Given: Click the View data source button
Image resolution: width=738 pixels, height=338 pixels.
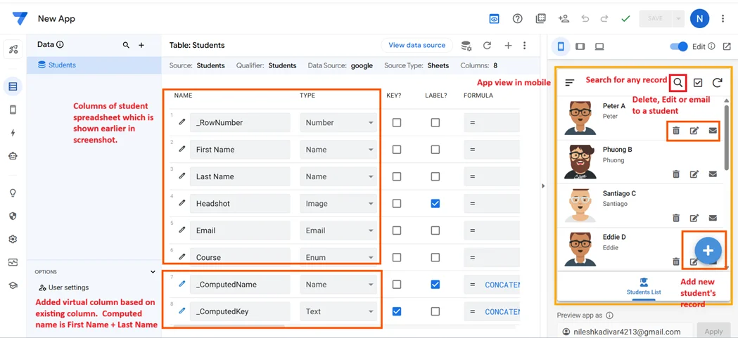Looking at the screenshot, I should 416,45.
